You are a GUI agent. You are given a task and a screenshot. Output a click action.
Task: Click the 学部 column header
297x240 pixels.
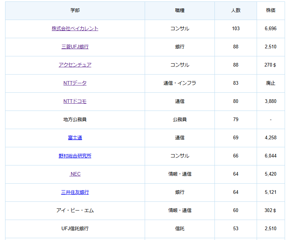(x=75, y=11)
